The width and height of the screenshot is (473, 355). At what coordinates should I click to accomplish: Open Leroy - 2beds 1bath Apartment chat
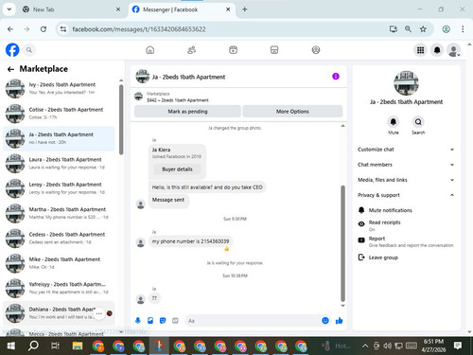[59, 188]
